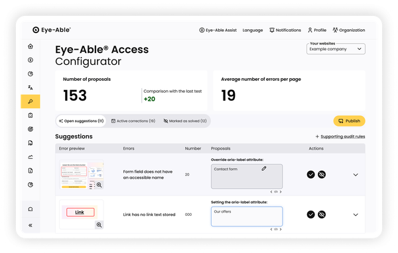Viewport: 398px width, 253px height.
Task: Accept the Our offers proposal checkmark
Action: [310, 215]
